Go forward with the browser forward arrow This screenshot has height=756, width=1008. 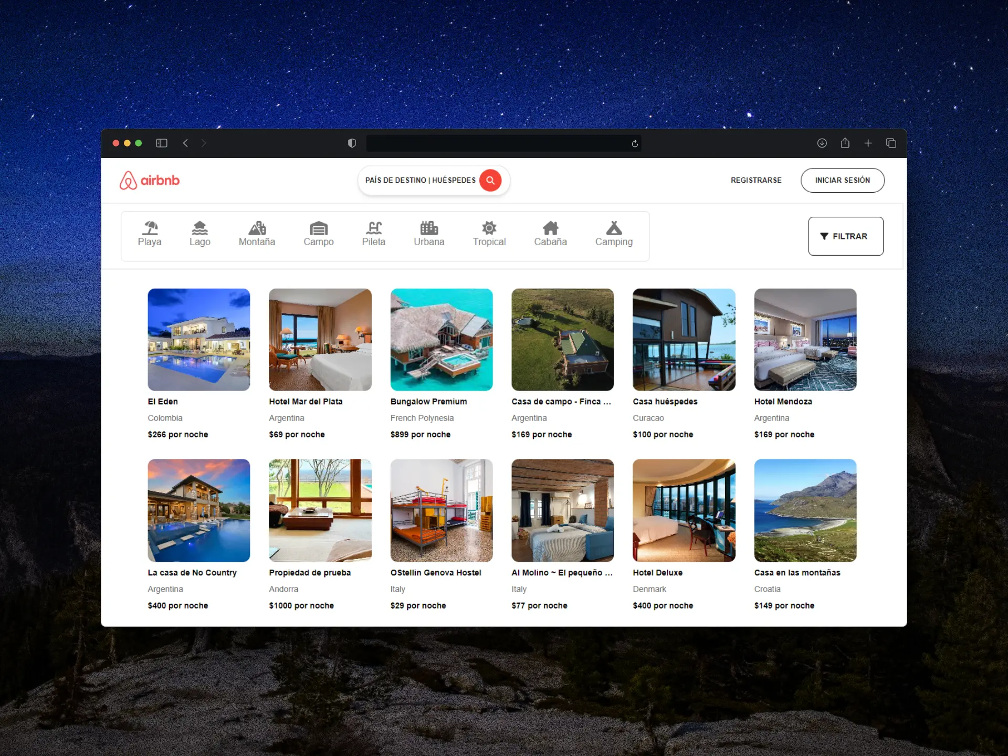pos(204,143)
